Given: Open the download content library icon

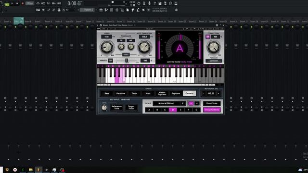Looking at the screenshot, I should pos(176,3).
